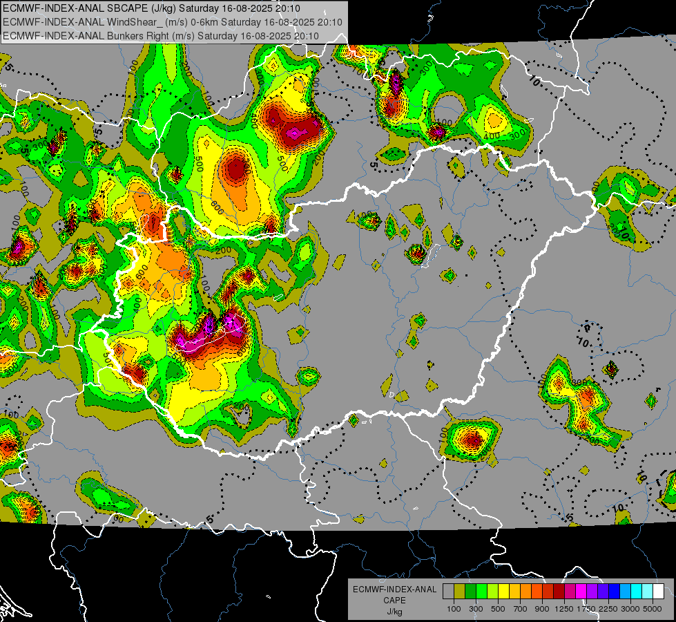Click the 3000 tick label in the legend

pos(630,609)
